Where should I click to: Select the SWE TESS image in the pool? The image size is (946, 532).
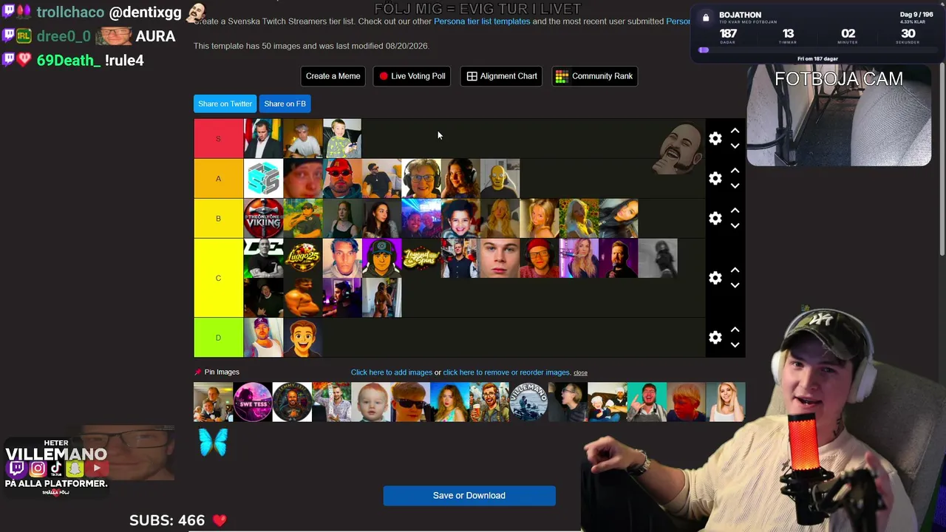click(253, 402)
